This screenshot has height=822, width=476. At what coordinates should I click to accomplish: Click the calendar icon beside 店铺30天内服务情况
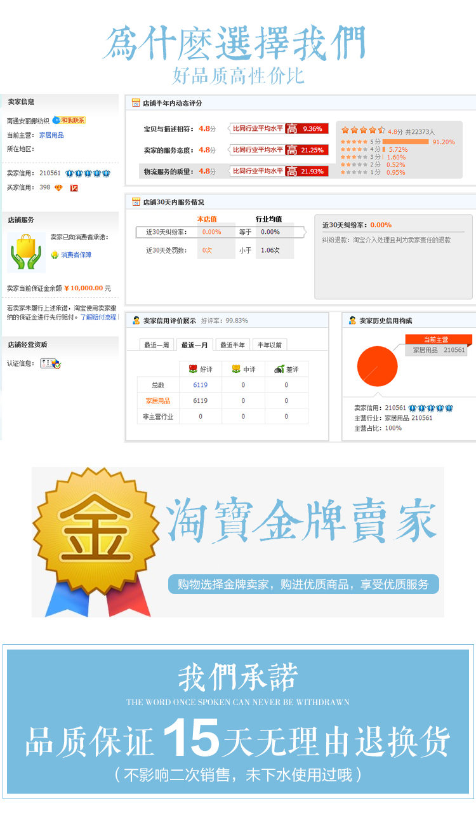click(136, 202)
